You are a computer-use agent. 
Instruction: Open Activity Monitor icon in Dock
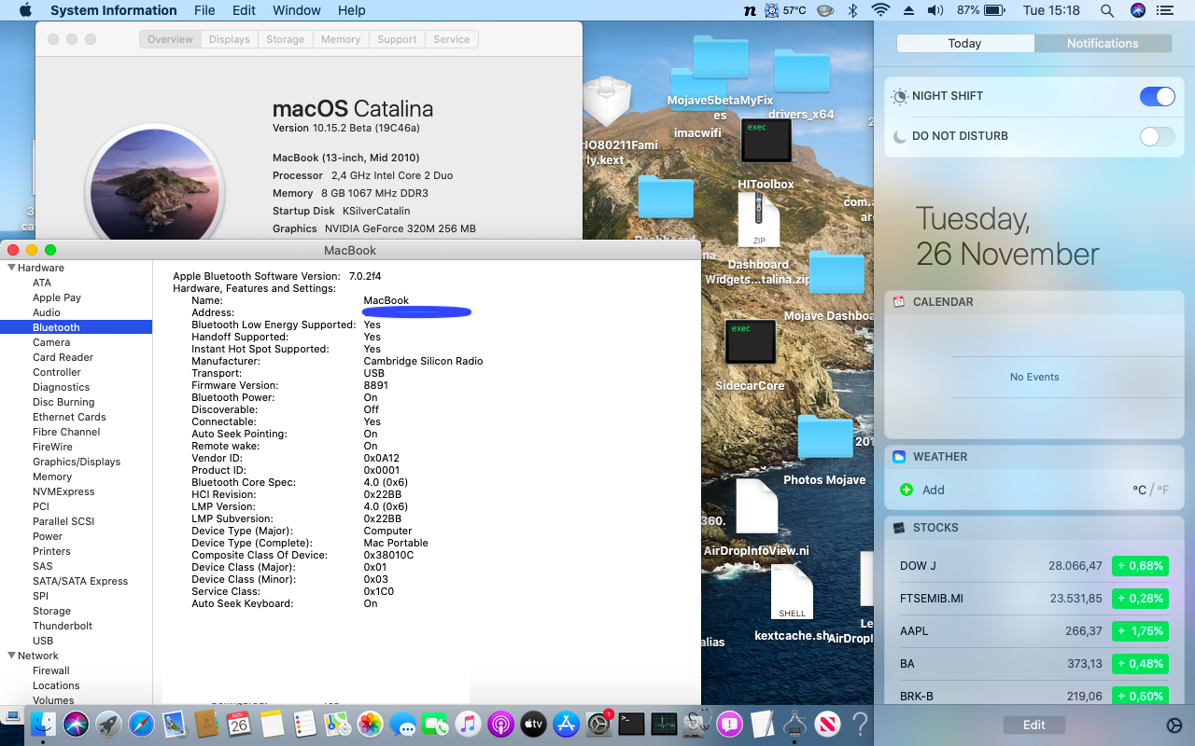(x=664, y=724)
